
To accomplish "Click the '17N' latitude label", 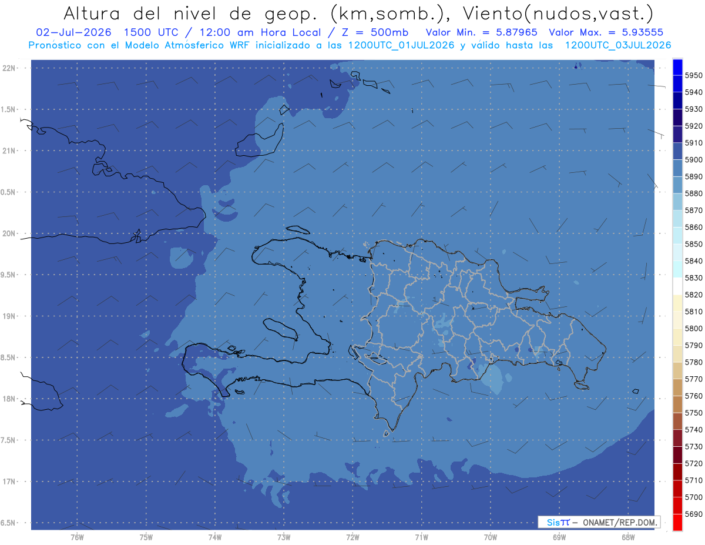I will pos(8,482).
